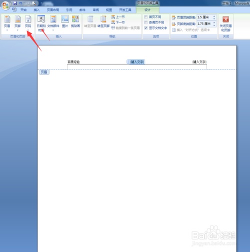This screenshot has height=252, width=250.
Task: Expand the Header (页眉) dropdown
Action: point(7,23)
